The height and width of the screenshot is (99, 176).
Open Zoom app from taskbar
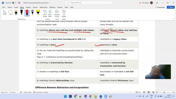point(106,96)
